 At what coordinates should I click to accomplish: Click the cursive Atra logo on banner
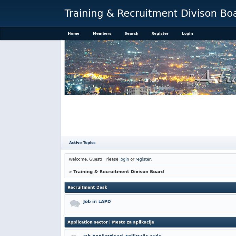pyautogui.click(x=216, y=79)
